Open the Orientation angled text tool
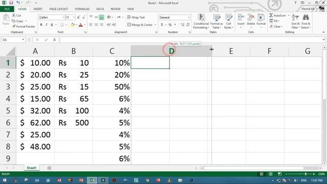The width and height of the screenshot is (327, 184). point(109,17)
